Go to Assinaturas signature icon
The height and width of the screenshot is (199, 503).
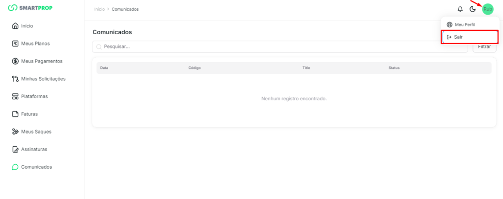pyautogui.click(x=15, y=149)
